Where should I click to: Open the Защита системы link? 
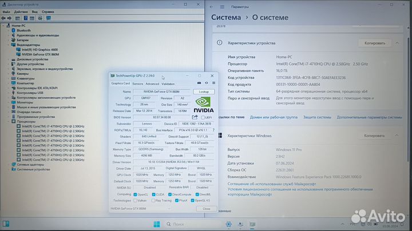coord(317,117)
